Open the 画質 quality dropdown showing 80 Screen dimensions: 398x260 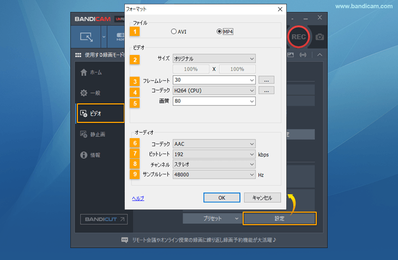(x=214, y=101)
